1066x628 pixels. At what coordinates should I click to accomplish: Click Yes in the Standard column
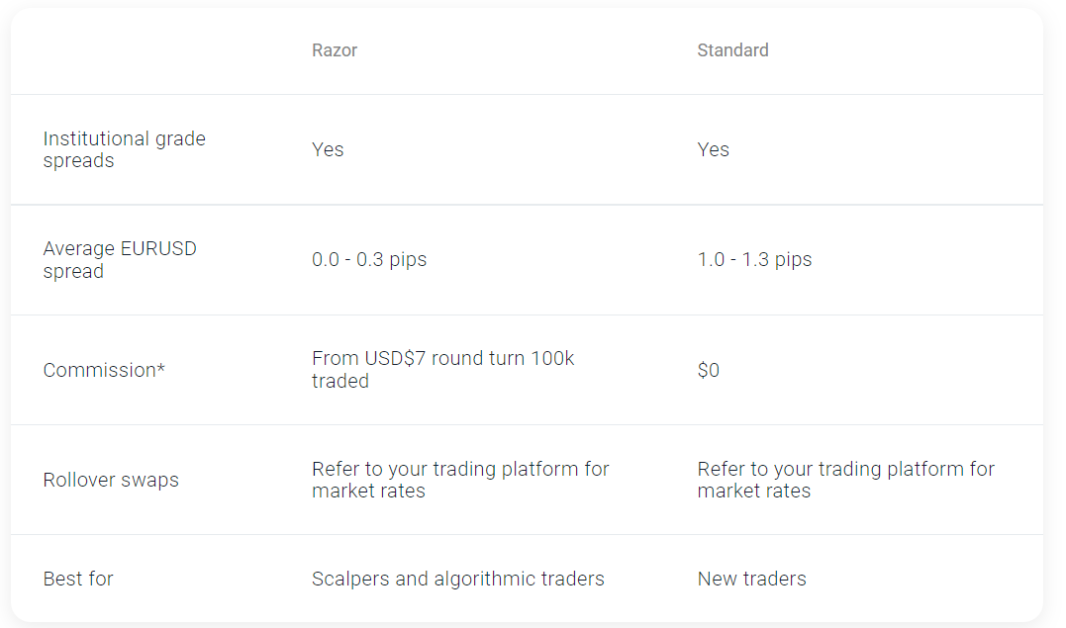pos(713,149)
